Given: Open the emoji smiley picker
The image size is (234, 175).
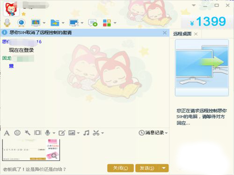Looking at the screenshot, I should point(17,133).
